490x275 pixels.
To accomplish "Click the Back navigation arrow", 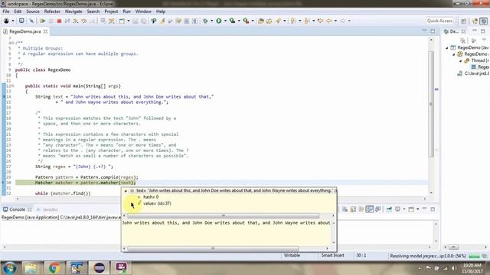I will point(329,21).
